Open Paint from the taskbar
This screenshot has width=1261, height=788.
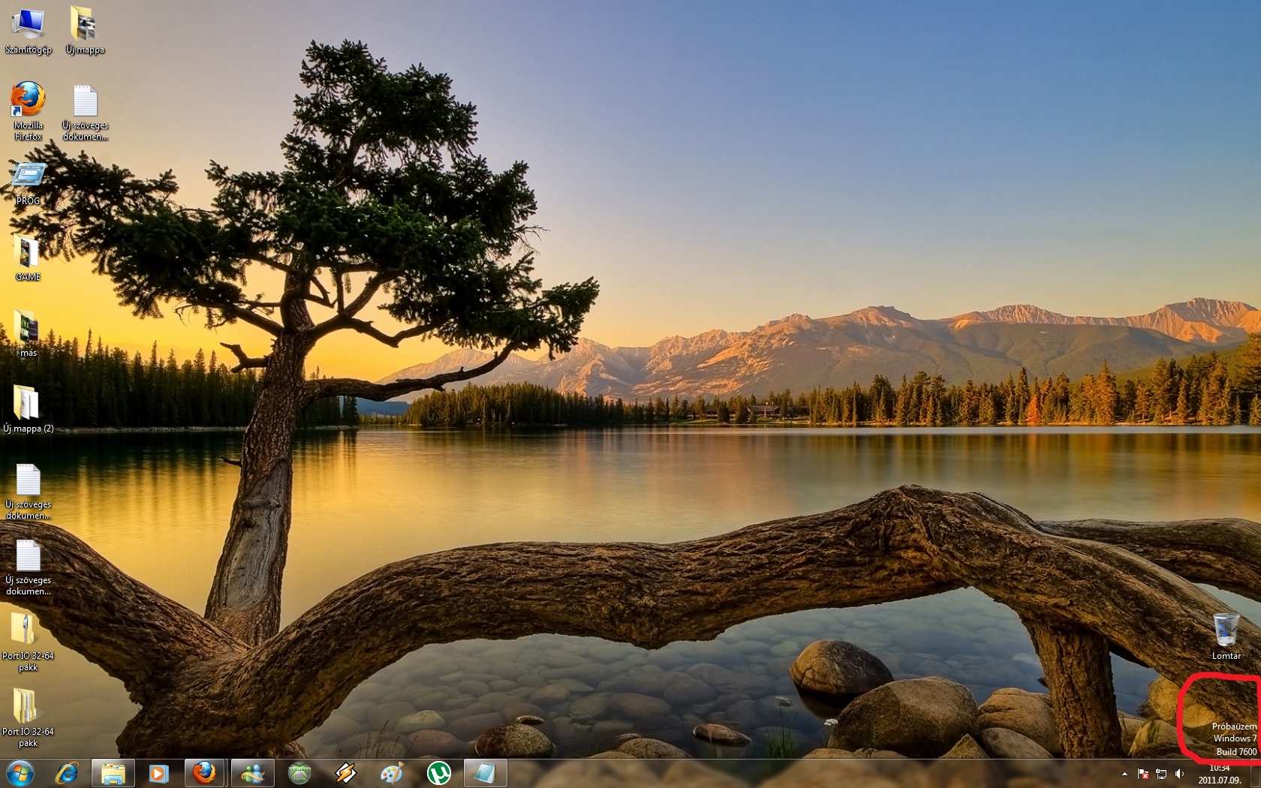click(392, 773)
